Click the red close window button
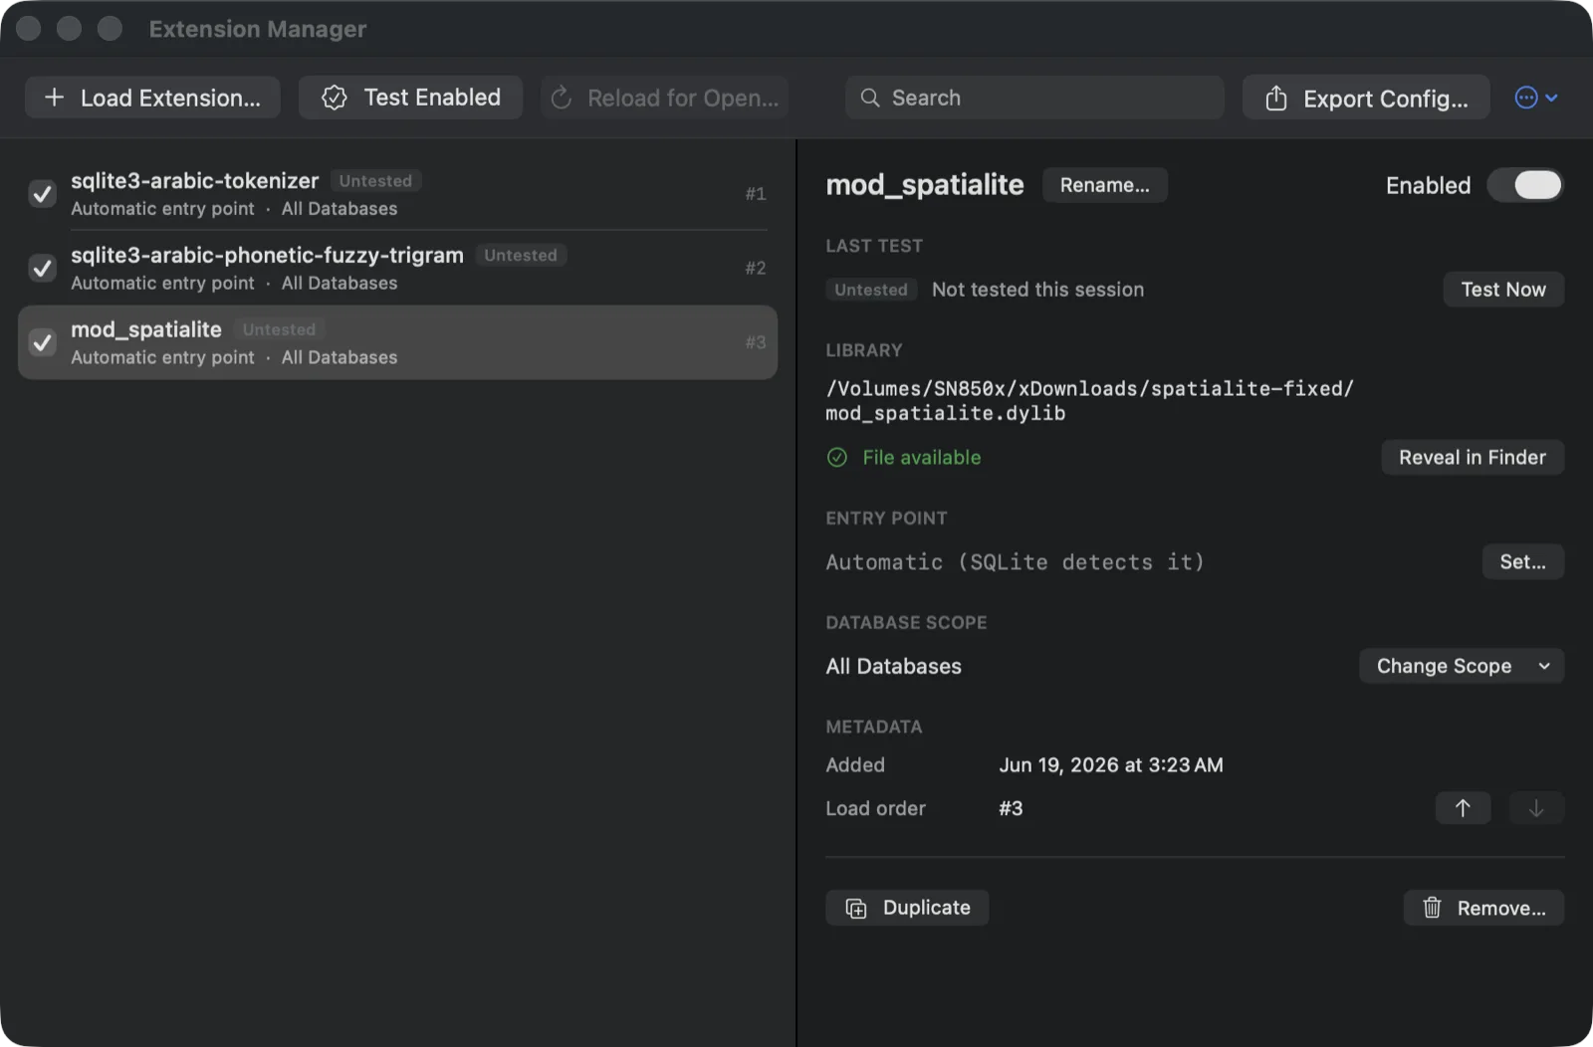 coord(29,29)
